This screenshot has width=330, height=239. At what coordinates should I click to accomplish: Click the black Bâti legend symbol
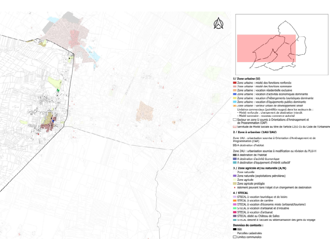point(234,229)
